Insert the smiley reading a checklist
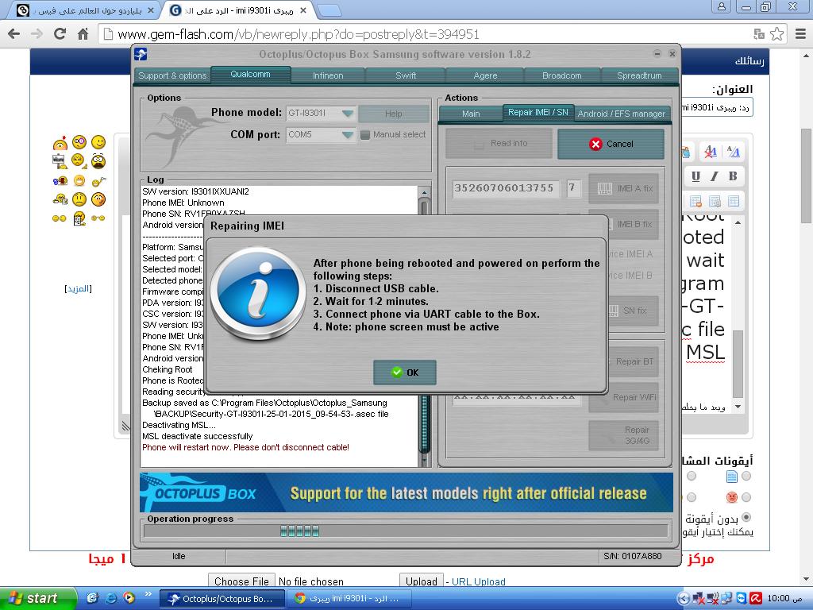 click(x=79, y=218)
